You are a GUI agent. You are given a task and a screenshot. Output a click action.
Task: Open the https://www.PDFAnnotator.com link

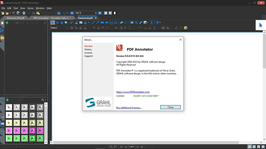pos(133,92)
